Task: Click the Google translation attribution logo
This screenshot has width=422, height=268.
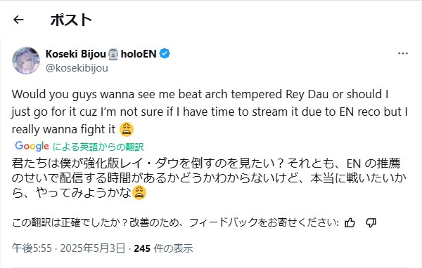Action: pos(32,146)
